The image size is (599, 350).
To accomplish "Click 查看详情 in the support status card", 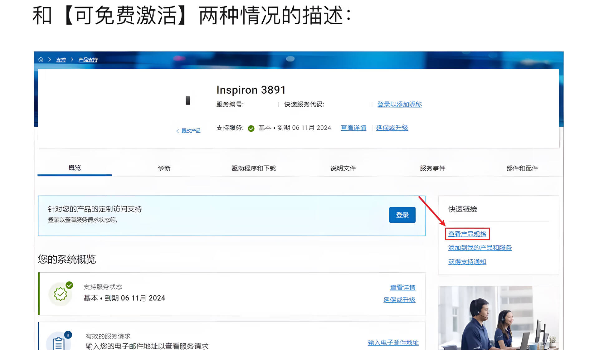I will pos(403,287).
